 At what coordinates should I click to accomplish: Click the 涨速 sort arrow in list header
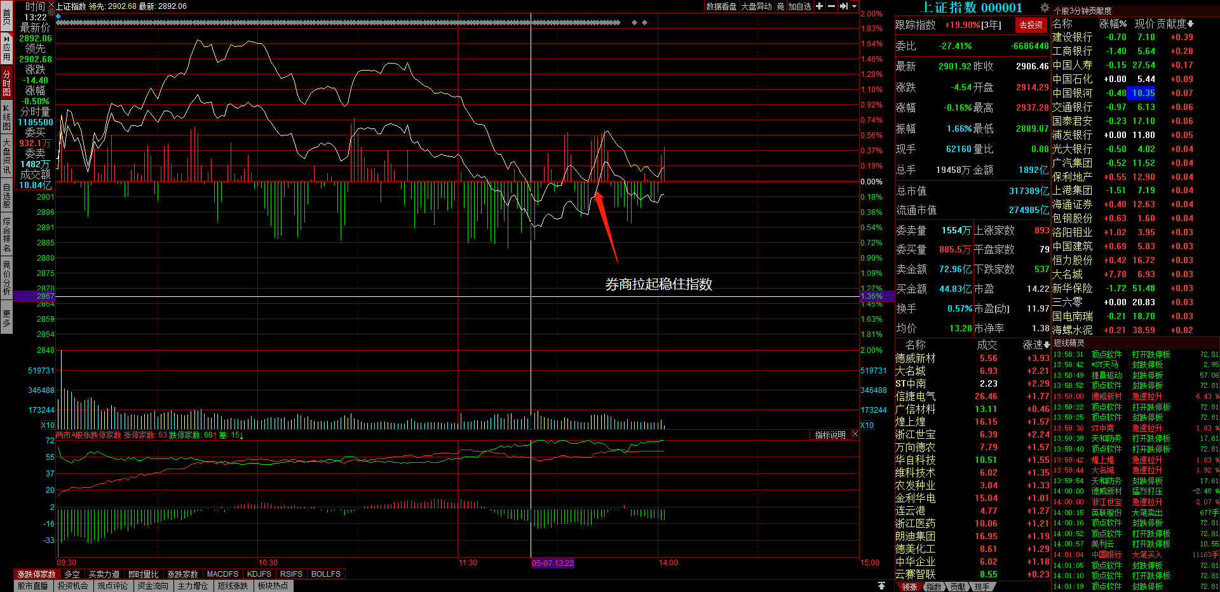point(1047,345)
